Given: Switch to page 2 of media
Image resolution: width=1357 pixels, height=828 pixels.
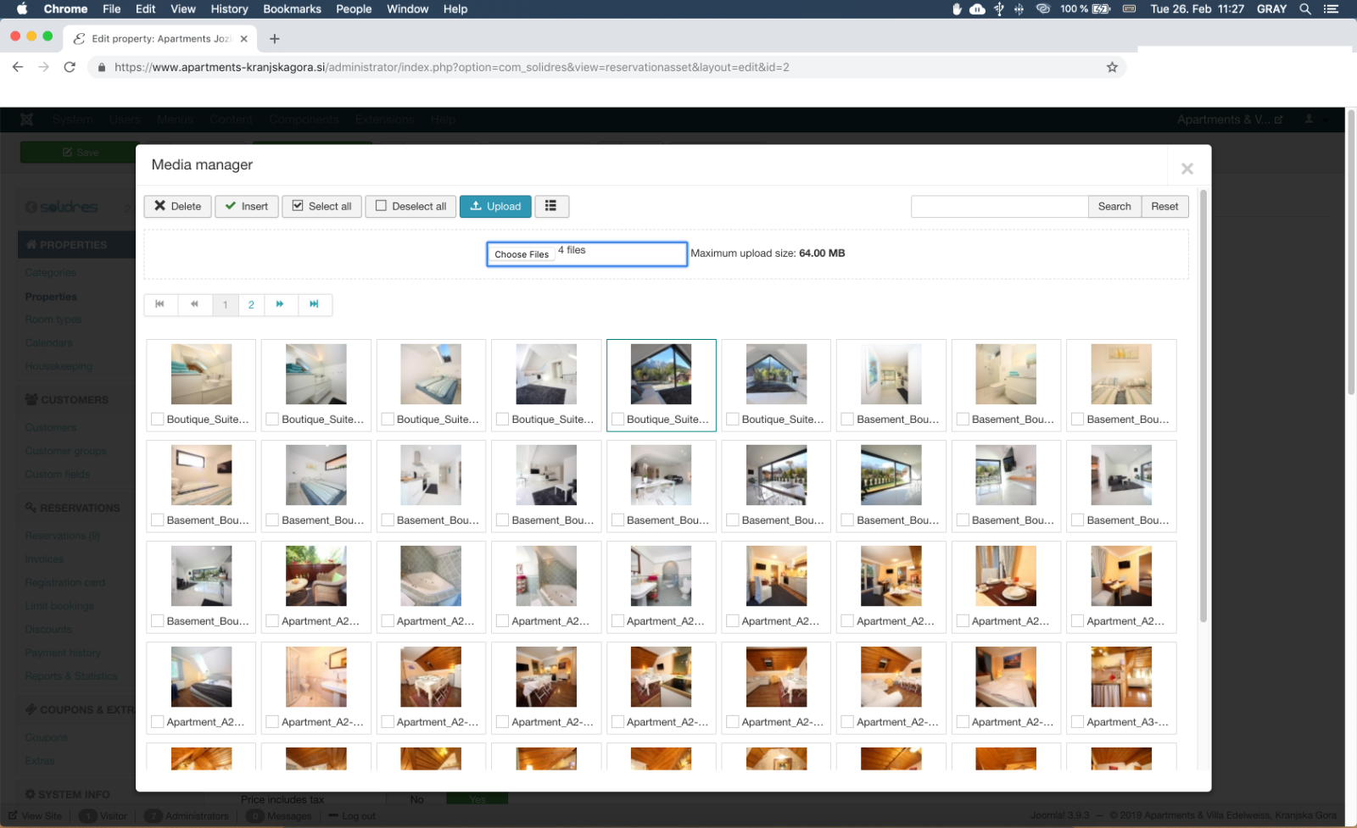Looking at the screenshot, I should pos(251,304).
